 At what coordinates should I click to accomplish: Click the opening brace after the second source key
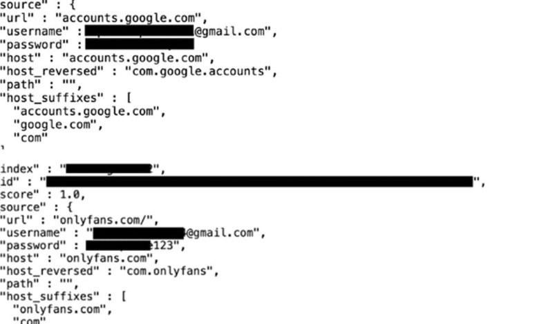(x=70, y=207)
